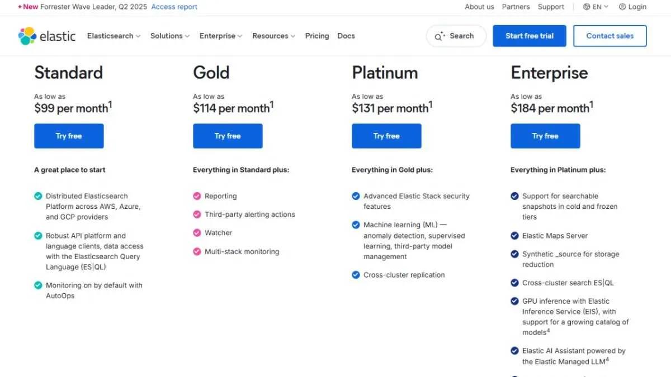Click Contact sales button
Image resolution: width=671 pixels, height=377 pixels.
(610, 36)
